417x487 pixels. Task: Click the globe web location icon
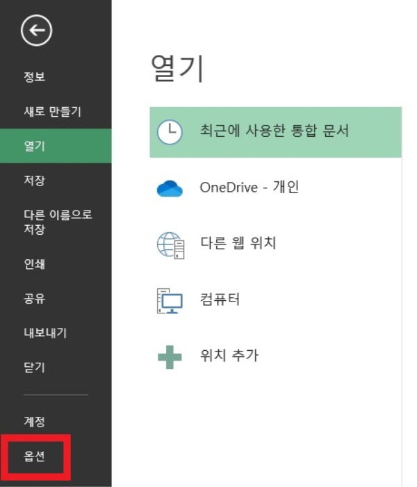pyautogui.click(x=170, y=245)
